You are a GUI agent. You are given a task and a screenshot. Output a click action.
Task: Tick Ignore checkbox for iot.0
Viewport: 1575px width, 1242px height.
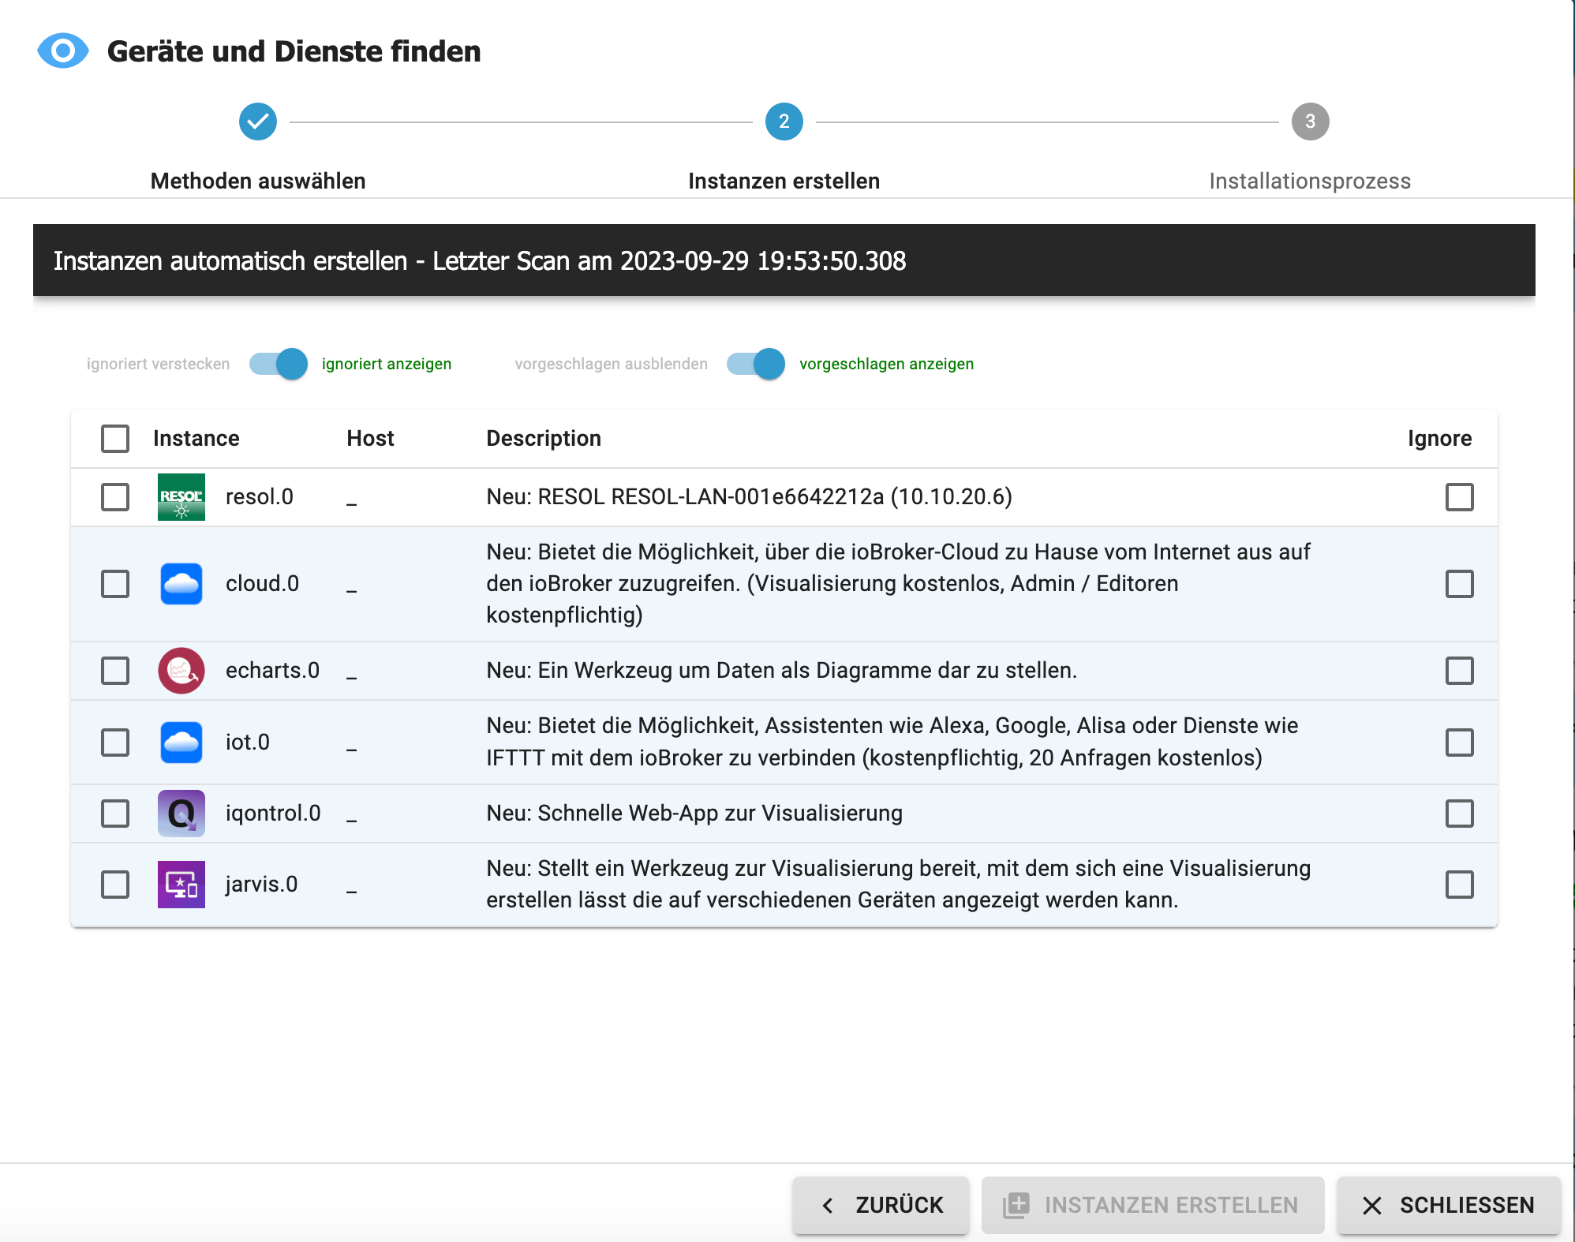(x=1460, y=743)
